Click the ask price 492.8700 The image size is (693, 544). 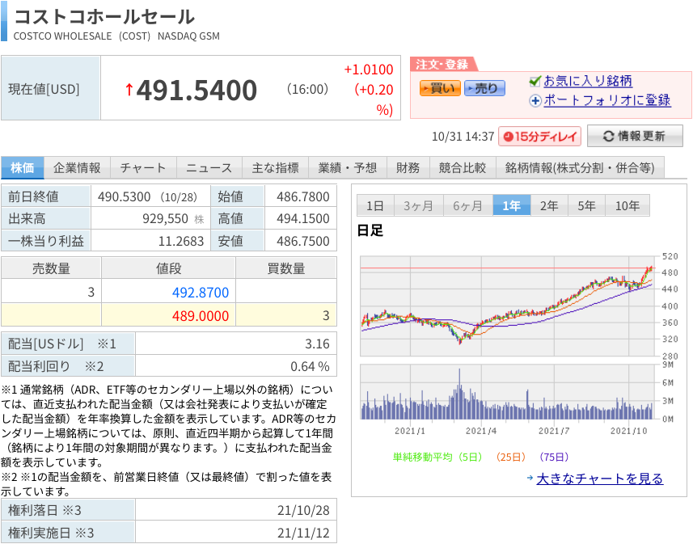click(x=201, y=292)
